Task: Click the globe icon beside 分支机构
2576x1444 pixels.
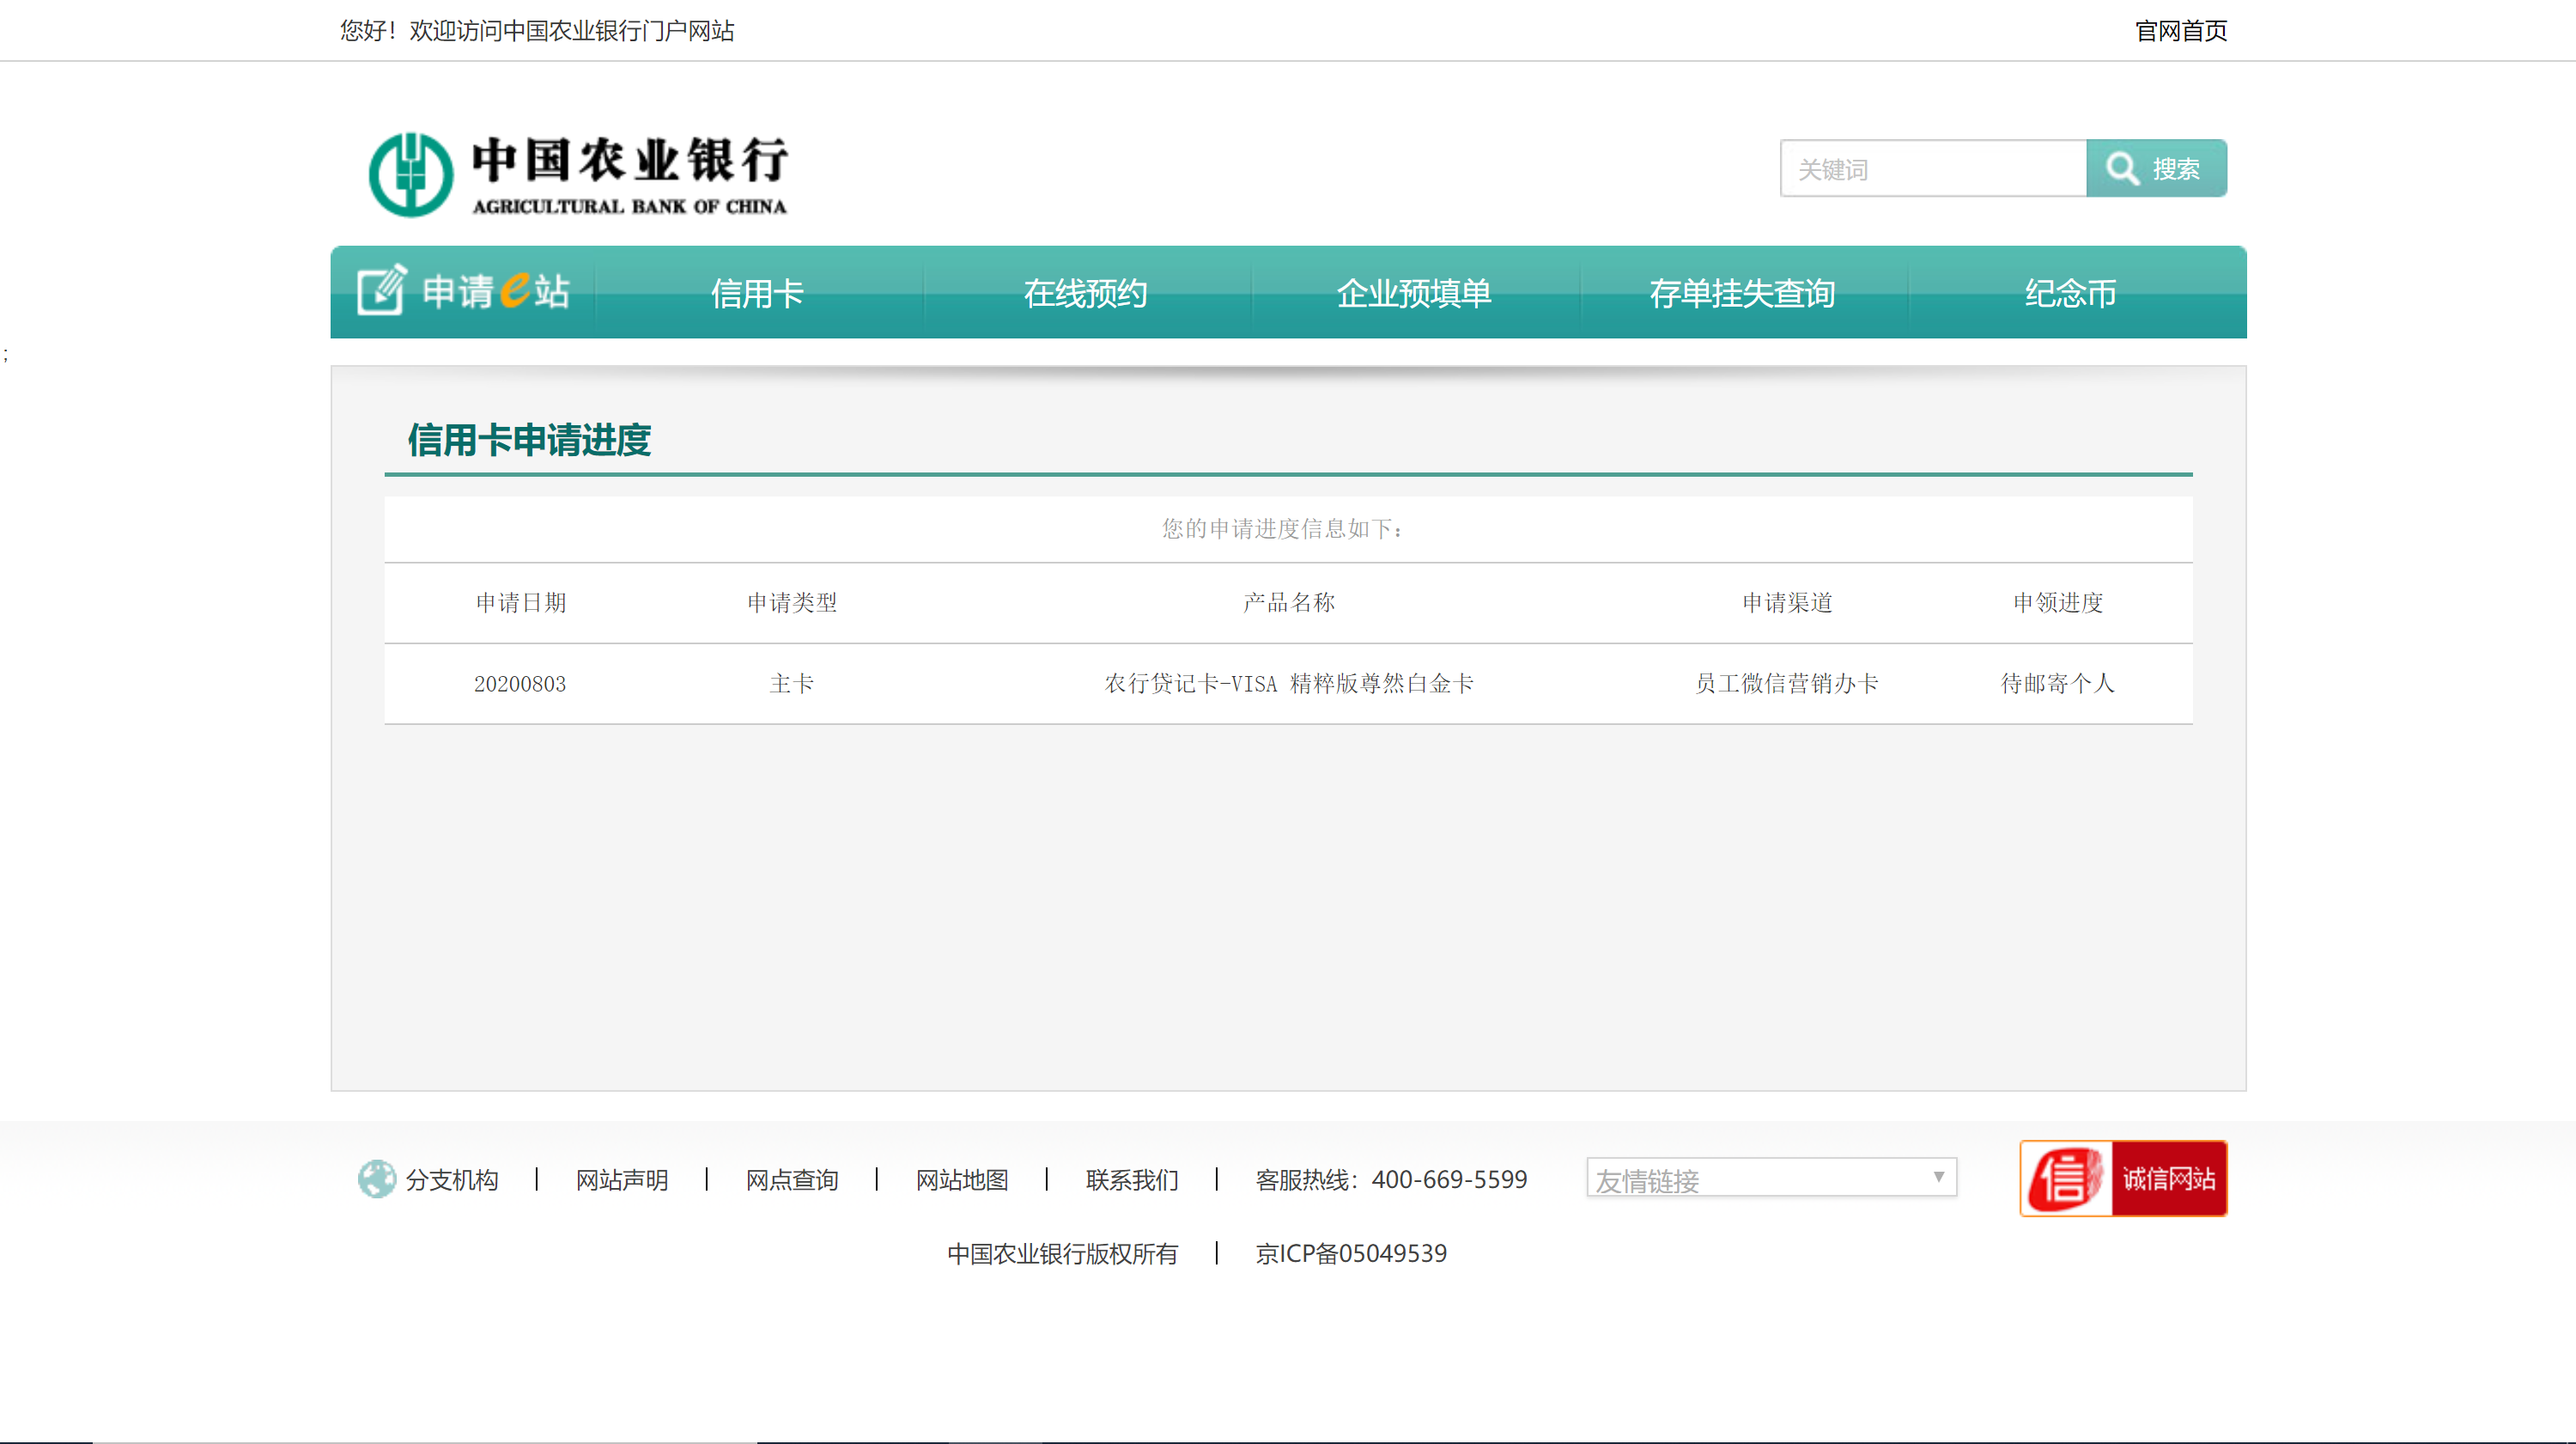Action: click(x=377, y=1179)
